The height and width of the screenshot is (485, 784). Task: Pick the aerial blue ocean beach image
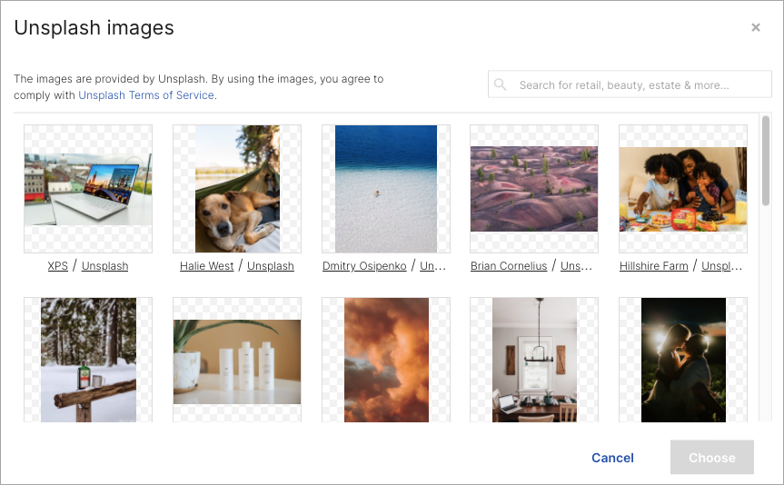click(386, 189)
